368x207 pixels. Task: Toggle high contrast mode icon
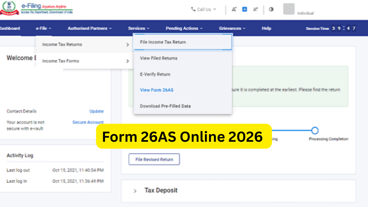[x=271, y=9]
